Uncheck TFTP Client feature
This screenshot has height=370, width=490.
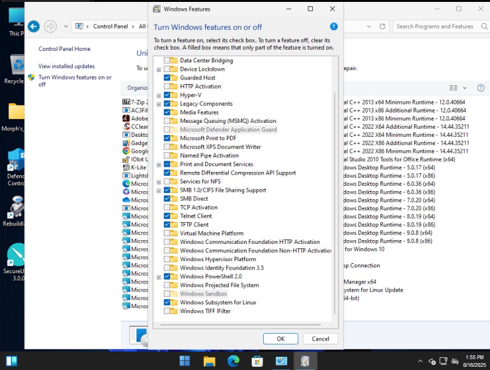167,225
